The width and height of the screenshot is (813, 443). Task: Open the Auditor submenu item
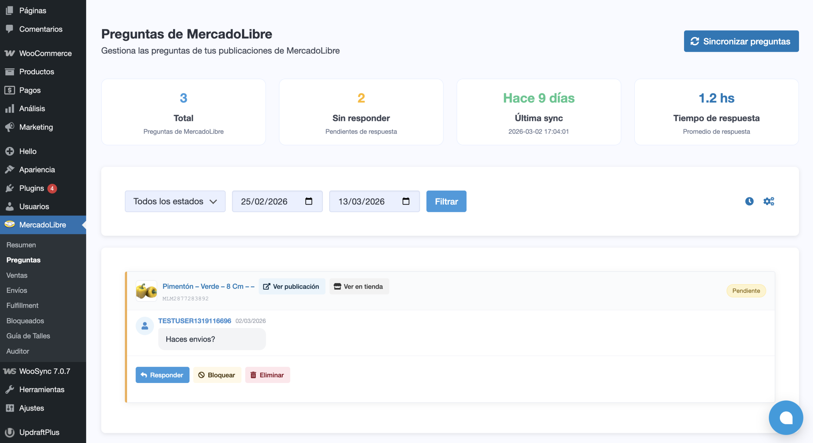coord(18,351)
